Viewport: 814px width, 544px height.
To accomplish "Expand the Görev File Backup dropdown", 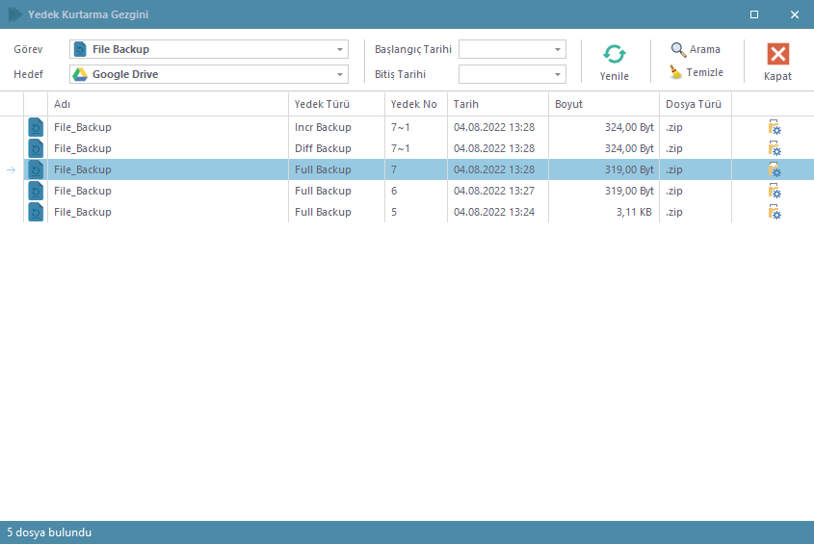I will point(340,49).
